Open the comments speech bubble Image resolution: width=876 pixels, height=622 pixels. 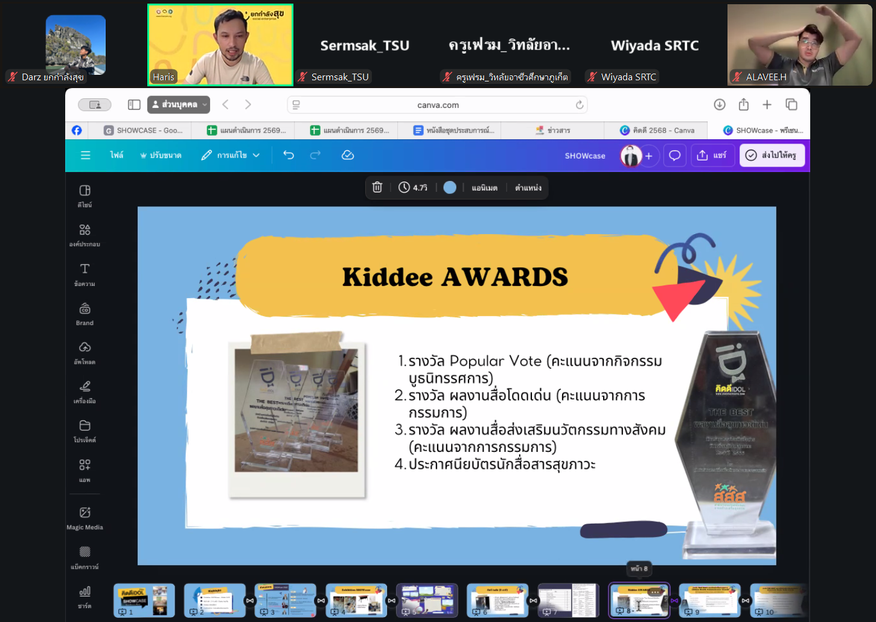[674, 156]
